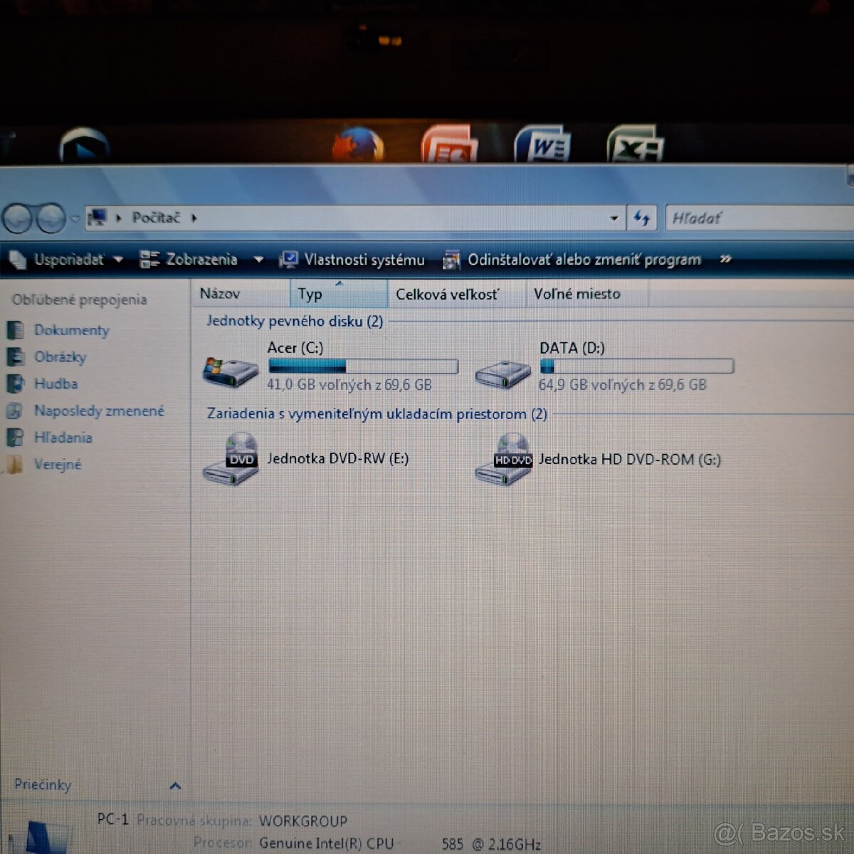Launch Firefox from the desktop
Screen dimensions: 854x854
358,146
